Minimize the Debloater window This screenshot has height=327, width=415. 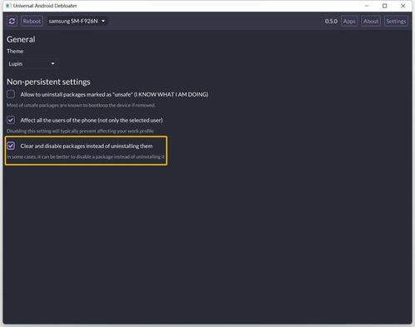pos(367,6)
